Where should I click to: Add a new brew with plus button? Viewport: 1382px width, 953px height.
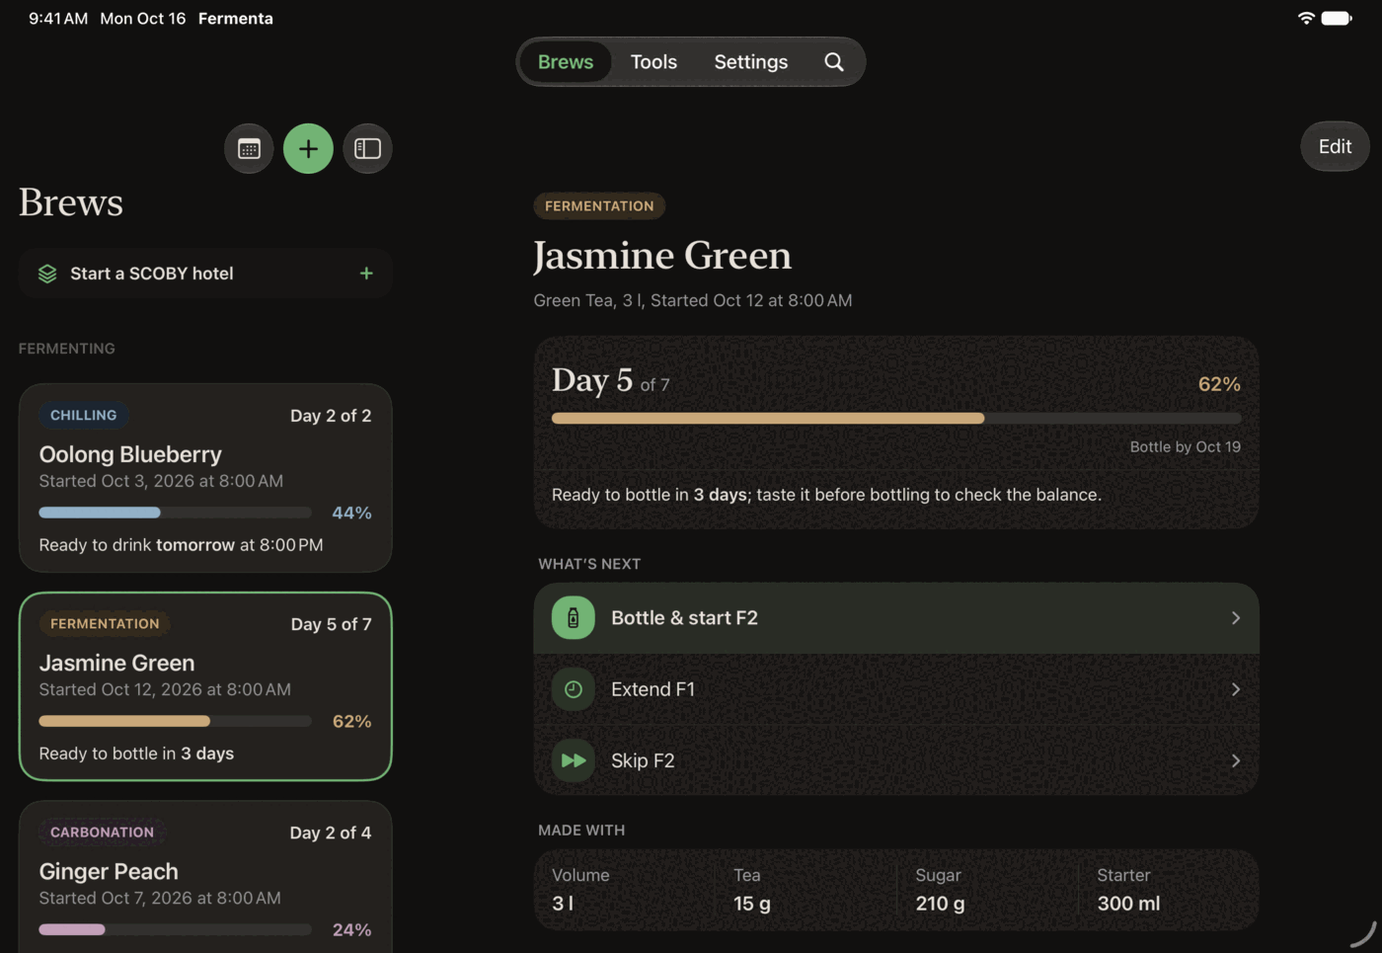(308, 148)
